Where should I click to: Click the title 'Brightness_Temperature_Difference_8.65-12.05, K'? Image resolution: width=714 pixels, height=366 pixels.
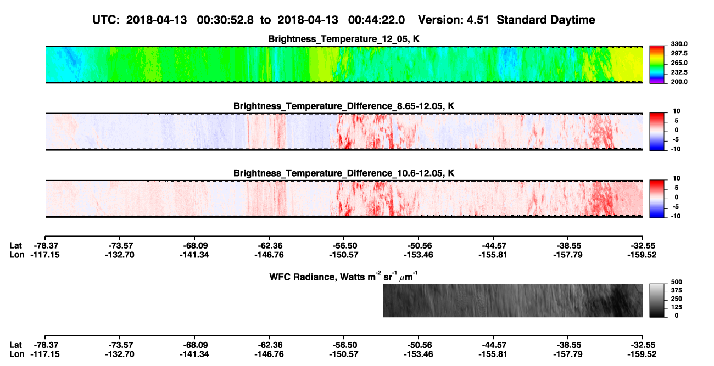[x=344, y=106]
